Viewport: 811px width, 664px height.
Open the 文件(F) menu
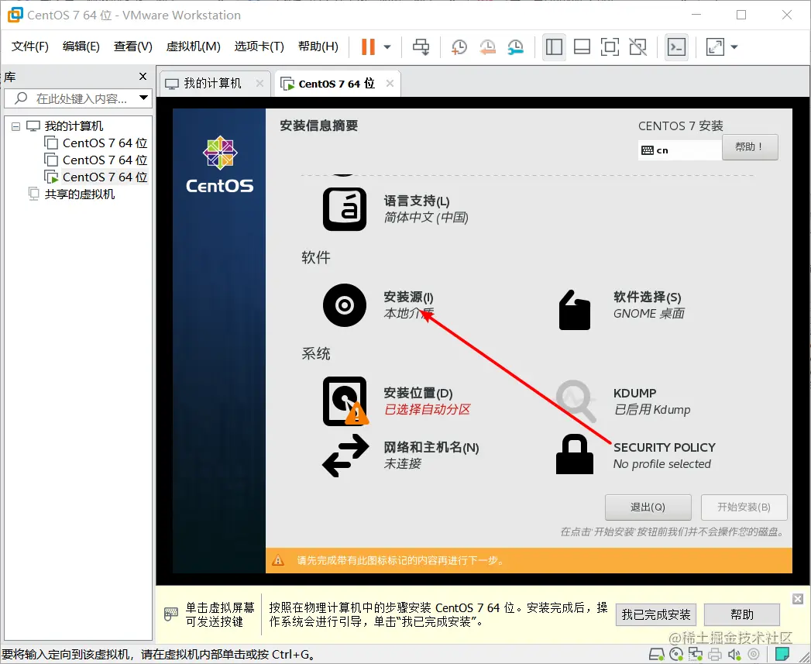[30, 46]
